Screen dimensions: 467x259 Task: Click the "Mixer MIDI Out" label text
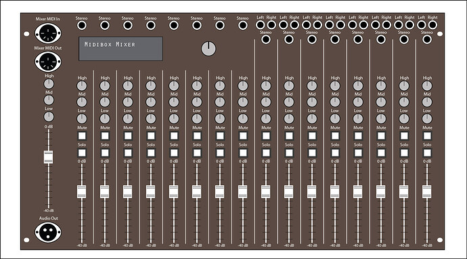click(x=48, y=47)
